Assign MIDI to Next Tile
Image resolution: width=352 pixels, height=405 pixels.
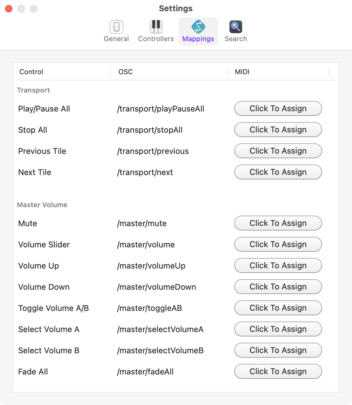278,172
